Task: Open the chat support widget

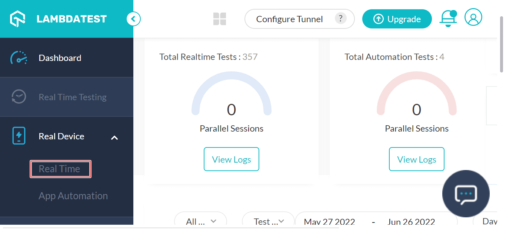Action: click(466, 193)
